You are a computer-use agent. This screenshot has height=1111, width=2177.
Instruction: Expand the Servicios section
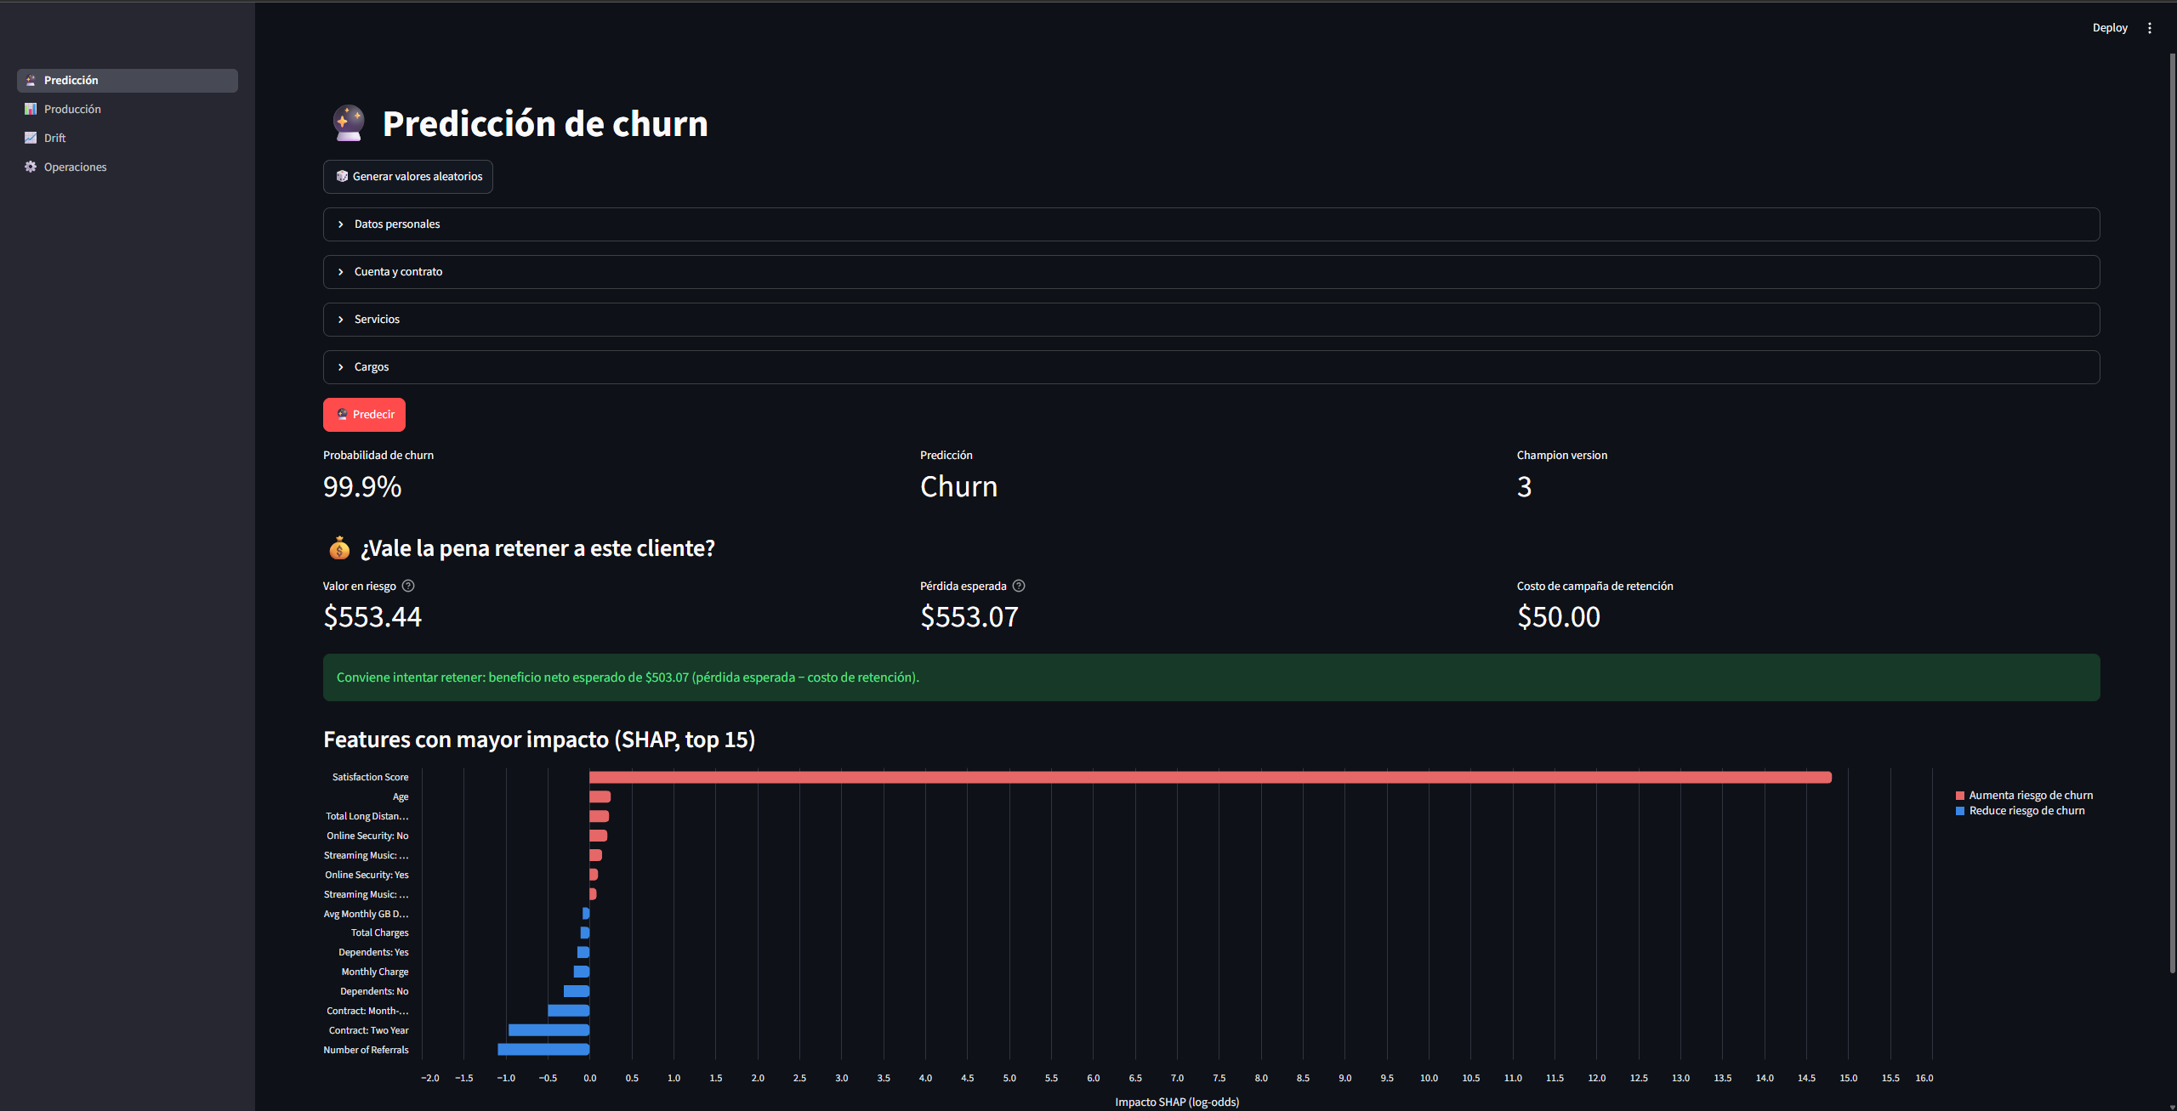(1211, 320)
